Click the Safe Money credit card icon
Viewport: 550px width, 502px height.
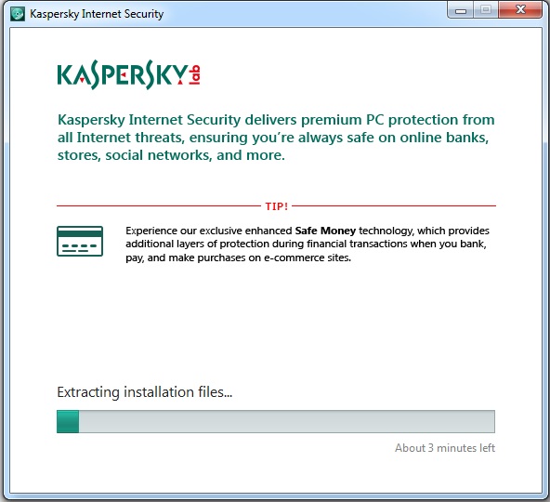pos(80,241)
